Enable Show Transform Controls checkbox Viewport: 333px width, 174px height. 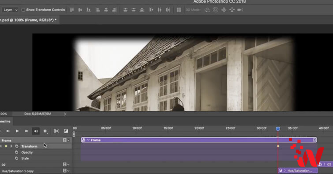click(23, 10)
